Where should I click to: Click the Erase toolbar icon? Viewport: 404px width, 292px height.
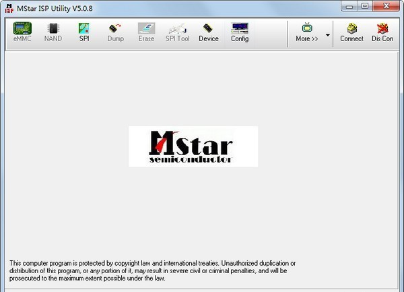pos(146,32)
